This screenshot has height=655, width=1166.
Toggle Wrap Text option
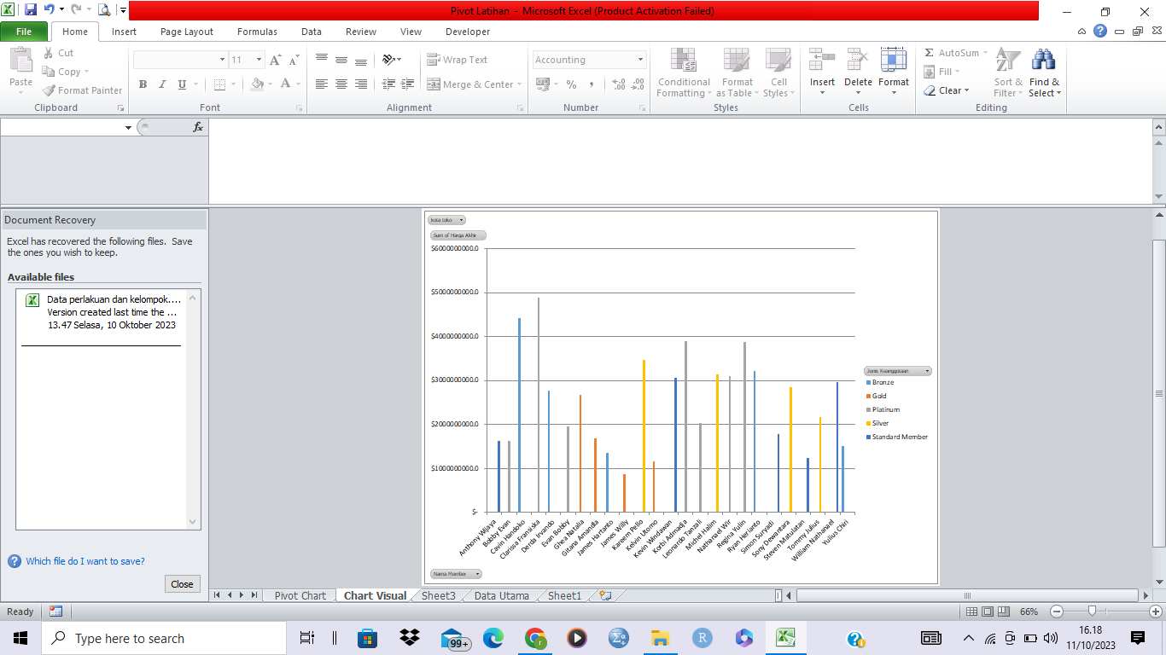click(458, 60)
